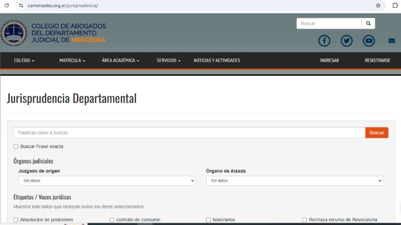
Task: Click the Facebook icon in header
Action: click(x=324, y=41)
